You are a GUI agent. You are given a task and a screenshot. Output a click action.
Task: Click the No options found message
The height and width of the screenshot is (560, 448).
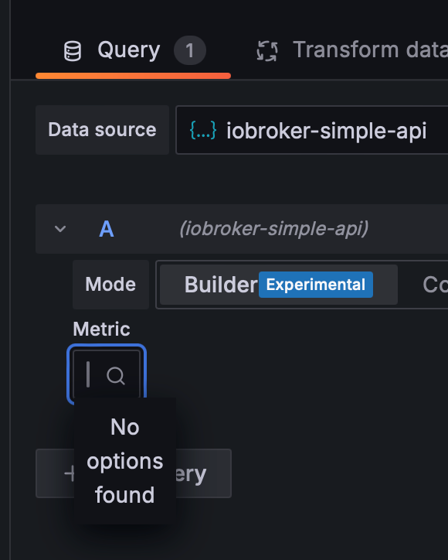coord(125,461)
